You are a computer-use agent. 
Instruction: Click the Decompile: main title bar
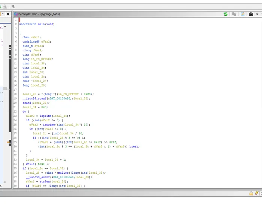click(x=112, y=14)
